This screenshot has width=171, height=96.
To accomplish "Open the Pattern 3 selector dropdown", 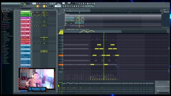I will coord(58,6).
